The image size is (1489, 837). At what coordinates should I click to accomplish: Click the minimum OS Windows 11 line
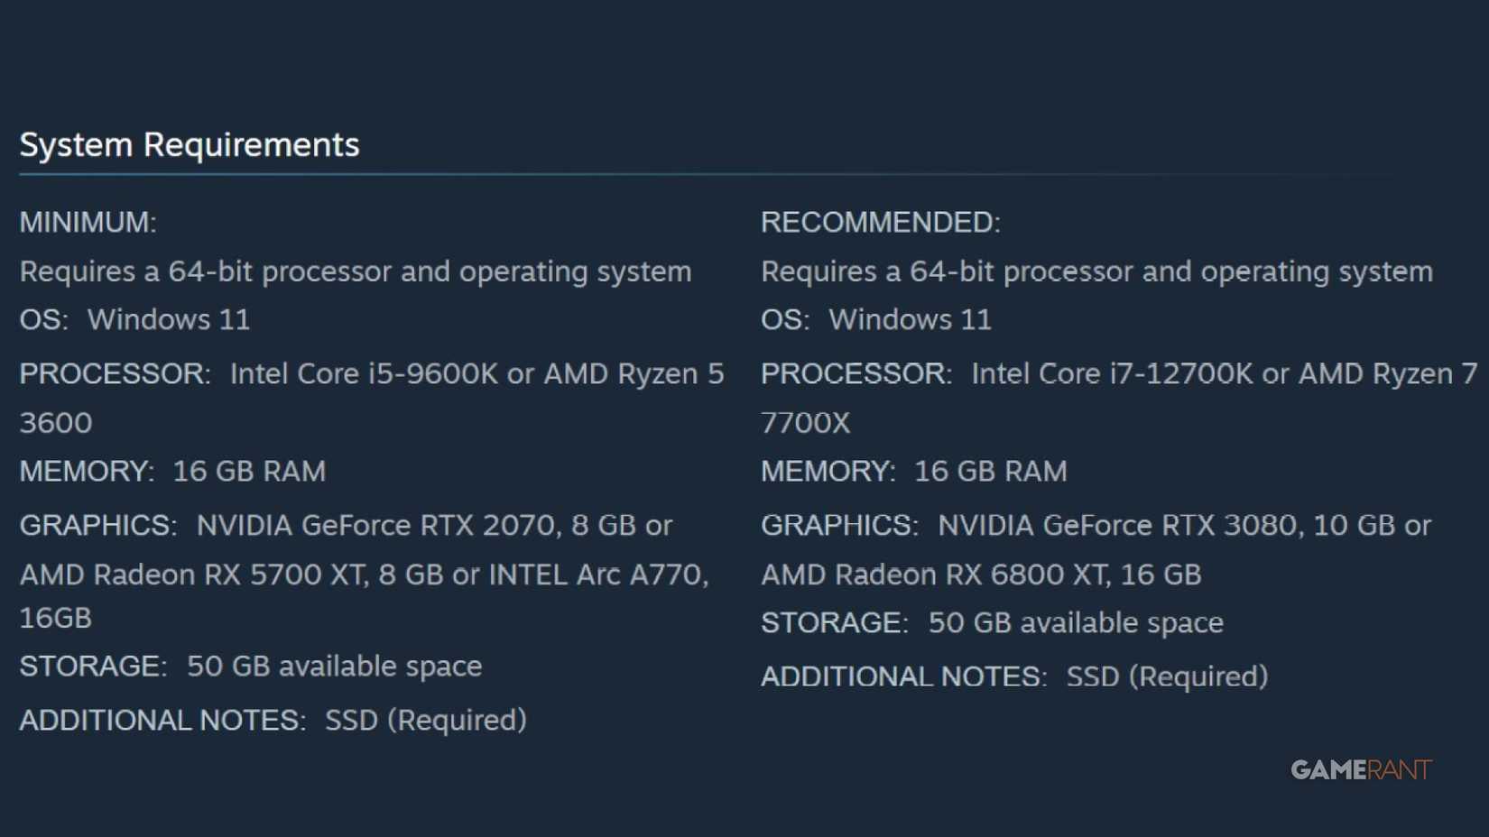point(135,319)
